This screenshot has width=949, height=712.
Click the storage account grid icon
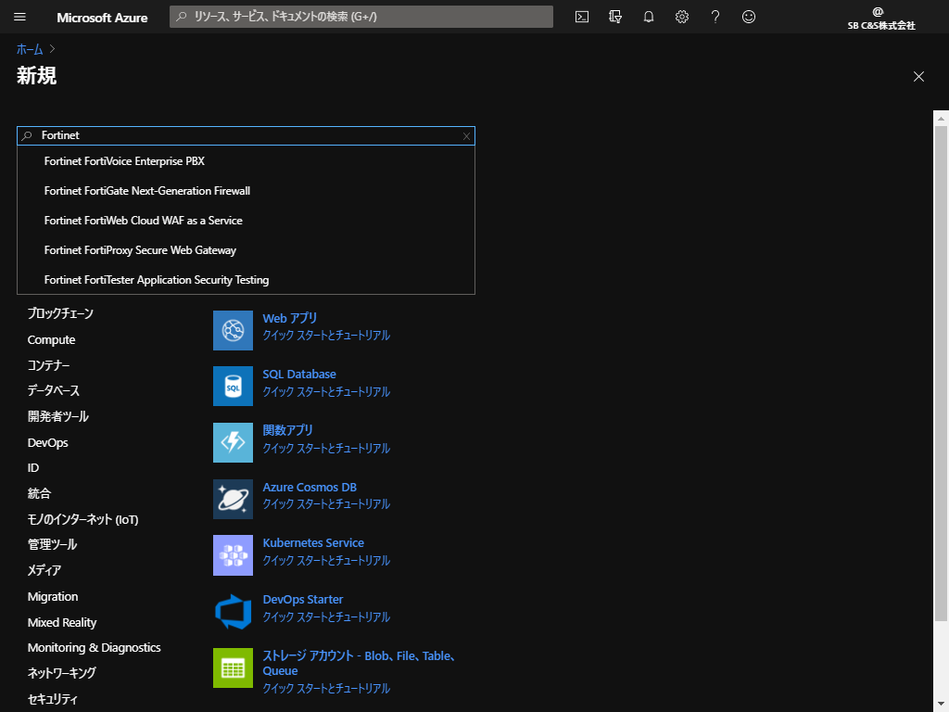pos(233,667)
